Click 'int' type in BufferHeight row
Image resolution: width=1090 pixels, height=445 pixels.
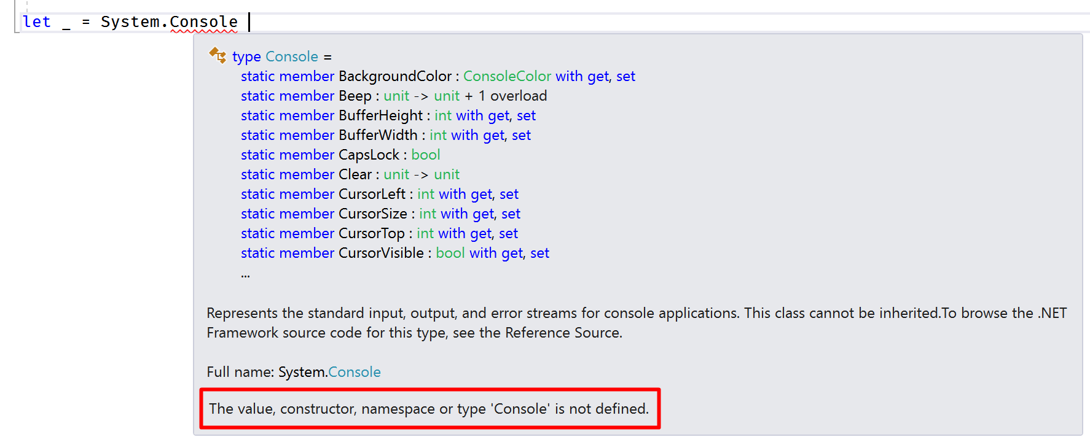point(443,115)
